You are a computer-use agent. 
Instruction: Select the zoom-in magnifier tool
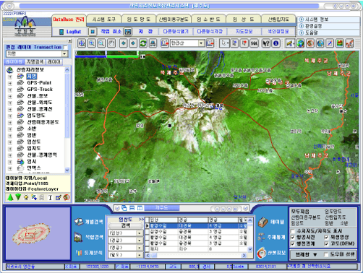(92, 43)
